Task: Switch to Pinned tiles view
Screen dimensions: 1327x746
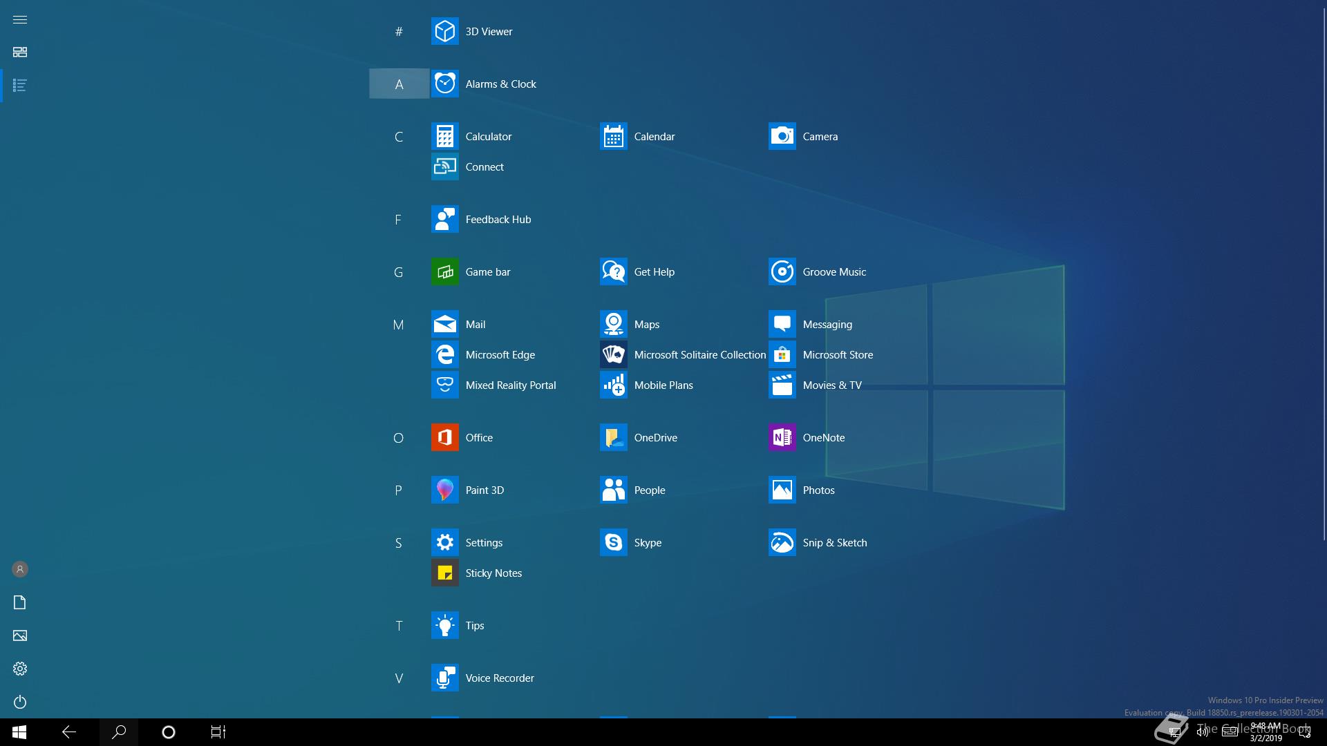Action: coord(20,52)
